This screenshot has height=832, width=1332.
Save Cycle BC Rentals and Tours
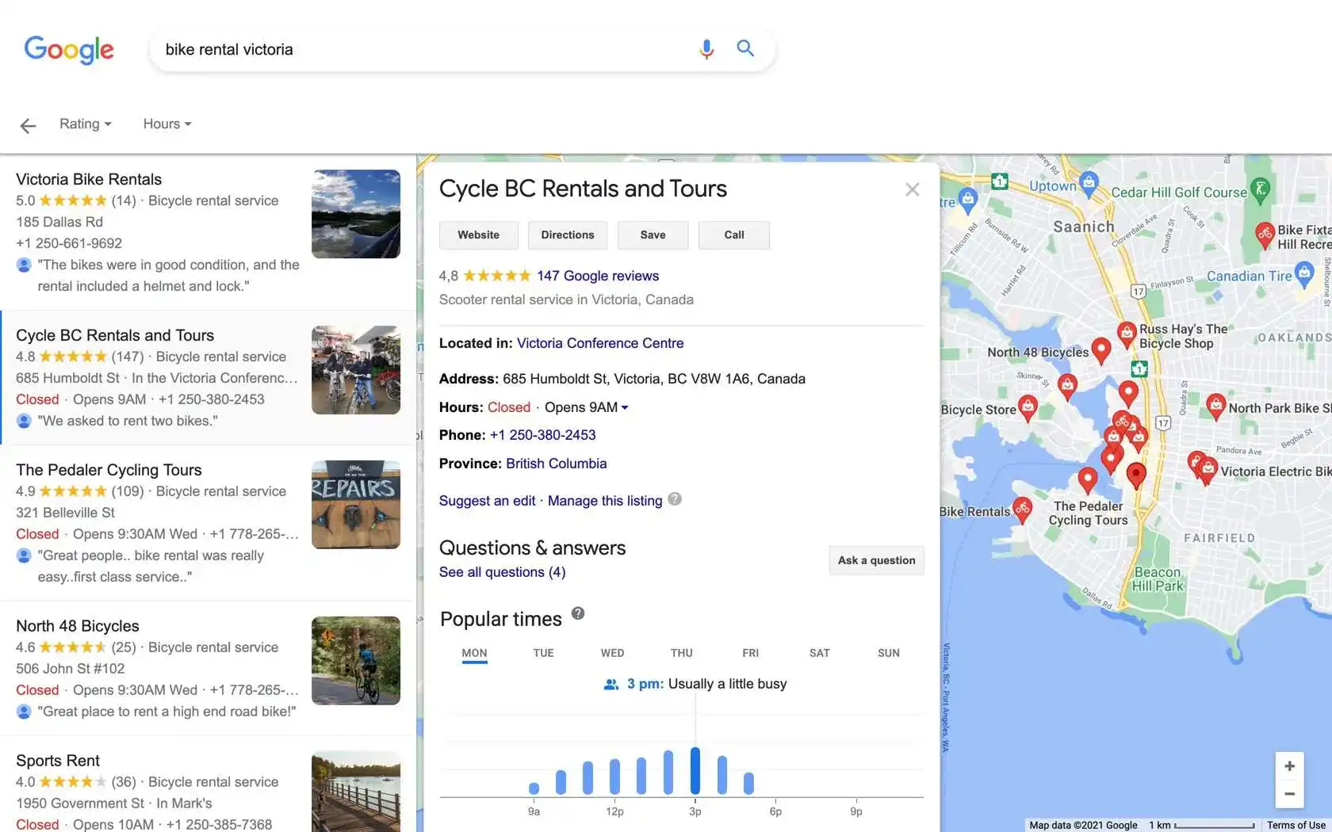point(653,235)
